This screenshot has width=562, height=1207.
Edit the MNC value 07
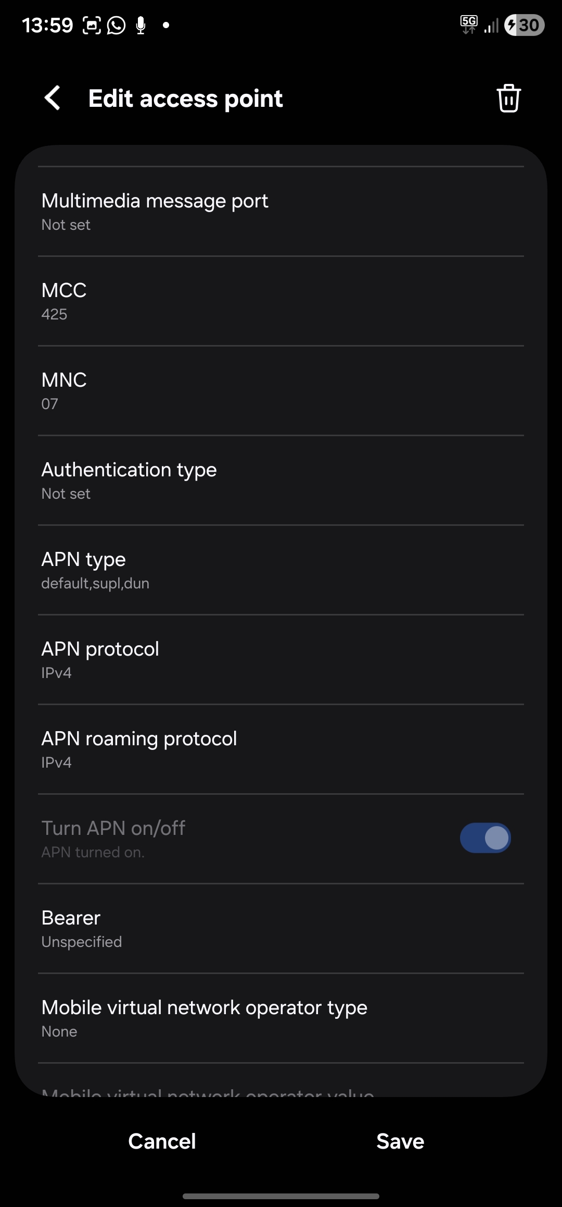[x=281, y=390]
